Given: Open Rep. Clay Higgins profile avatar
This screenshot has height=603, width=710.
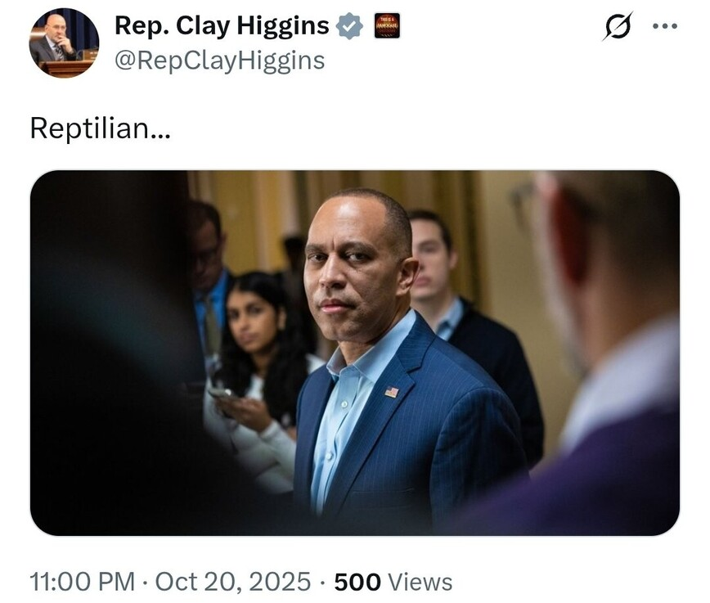Looking at the screenshot, I should pos(64,43).
